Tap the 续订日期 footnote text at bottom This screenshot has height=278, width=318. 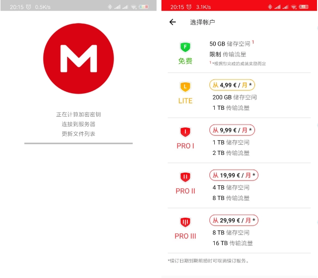tap(208, 260)
